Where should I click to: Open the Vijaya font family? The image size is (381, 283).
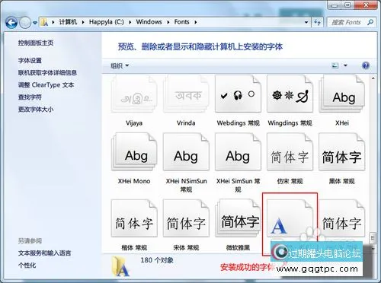tap(134, 94)
